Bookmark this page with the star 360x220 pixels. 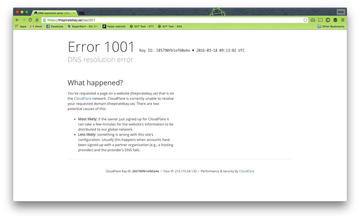click(305, 20)
